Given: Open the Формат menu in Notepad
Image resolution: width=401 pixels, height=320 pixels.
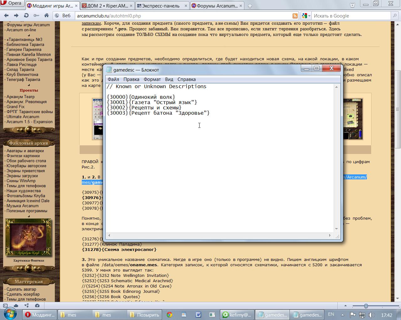Looking at the screenshot, I should [152, 79].
